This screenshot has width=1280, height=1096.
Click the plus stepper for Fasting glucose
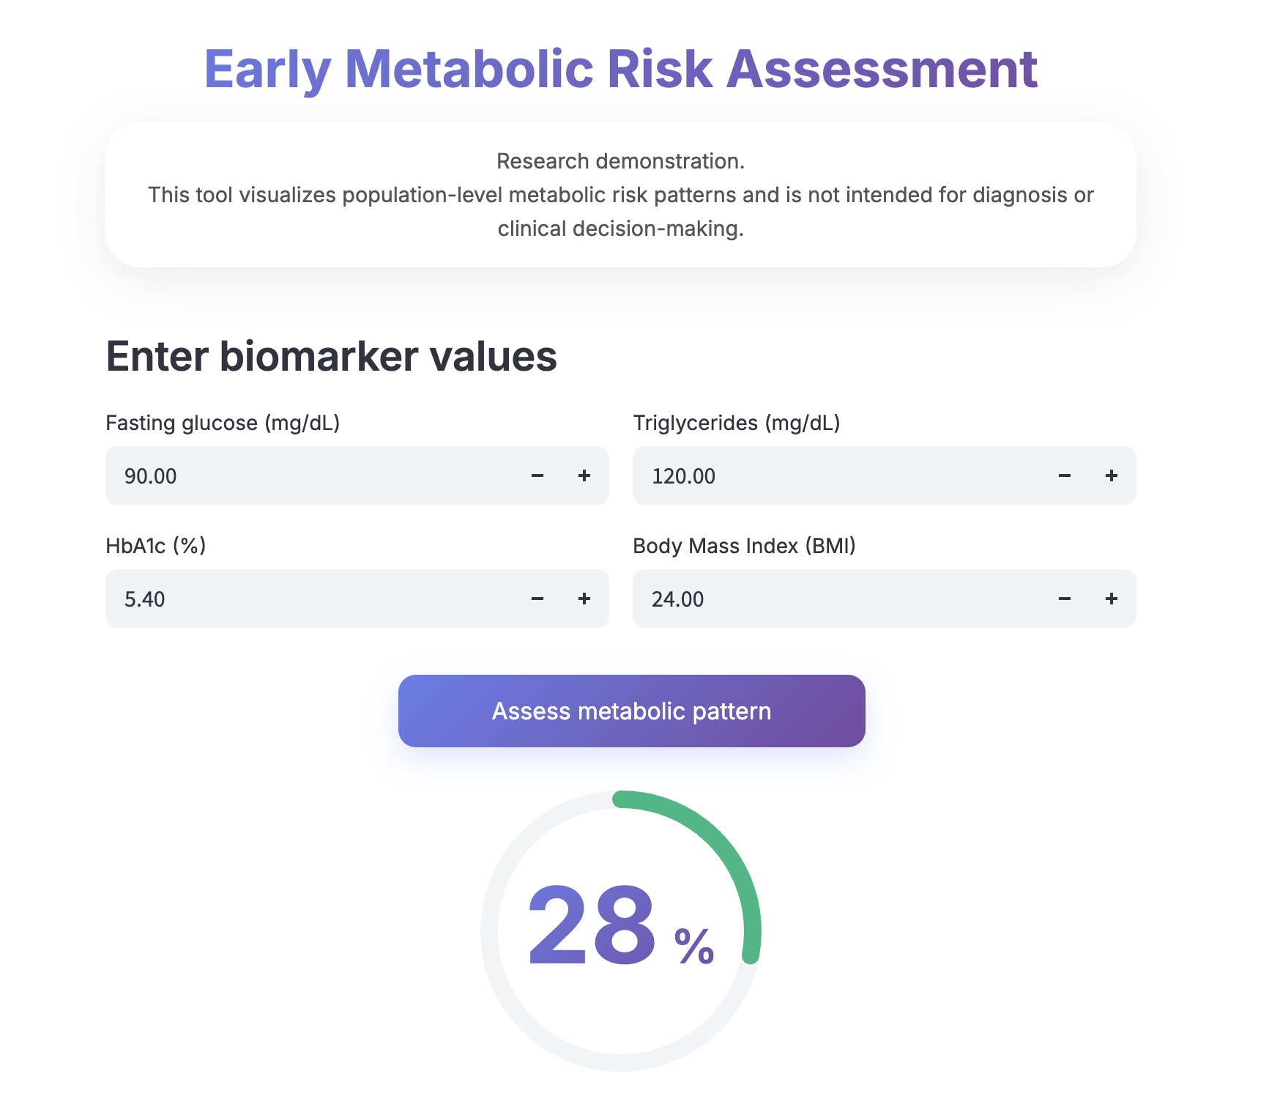pos(584,476)
